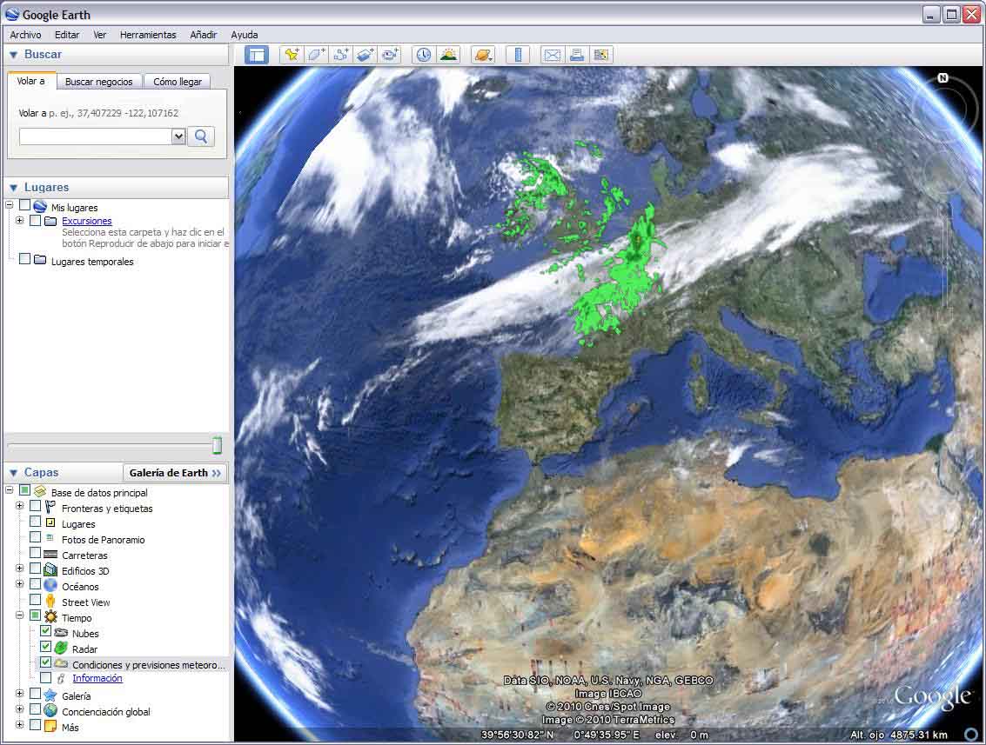
Task: Click the Tiempo sun layer icon
Action: pos(50,617)
